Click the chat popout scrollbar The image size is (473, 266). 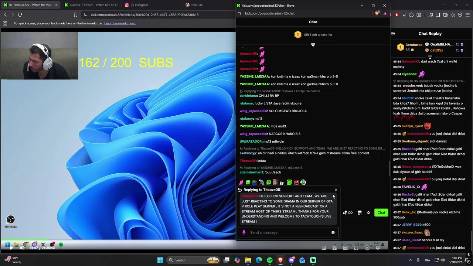tap(389, 168)
